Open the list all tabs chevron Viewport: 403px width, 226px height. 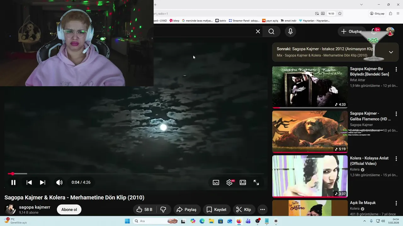(x=361, y=4)
